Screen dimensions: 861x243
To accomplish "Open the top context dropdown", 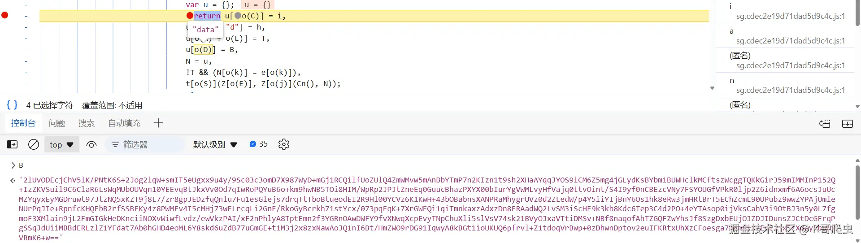I will (61, 144).
